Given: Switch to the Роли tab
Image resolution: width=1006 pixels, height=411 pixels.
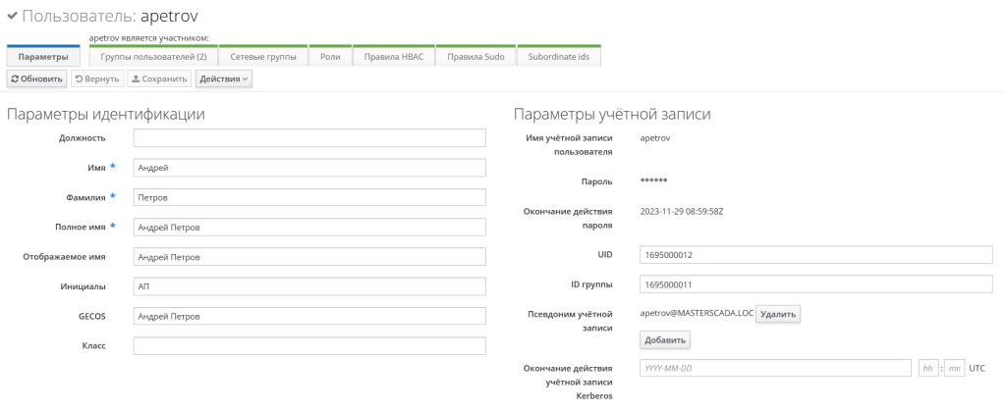Looking at the screenshot, I should [x=330, y=57].
